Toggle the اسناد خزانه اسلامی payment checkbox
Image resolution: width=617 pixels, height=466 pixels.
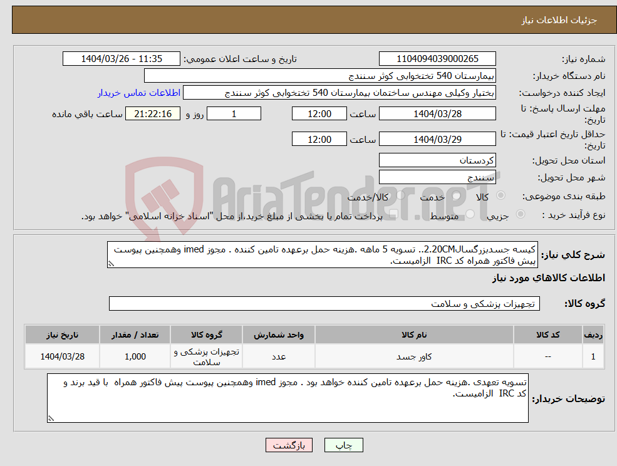click(393, 214)
